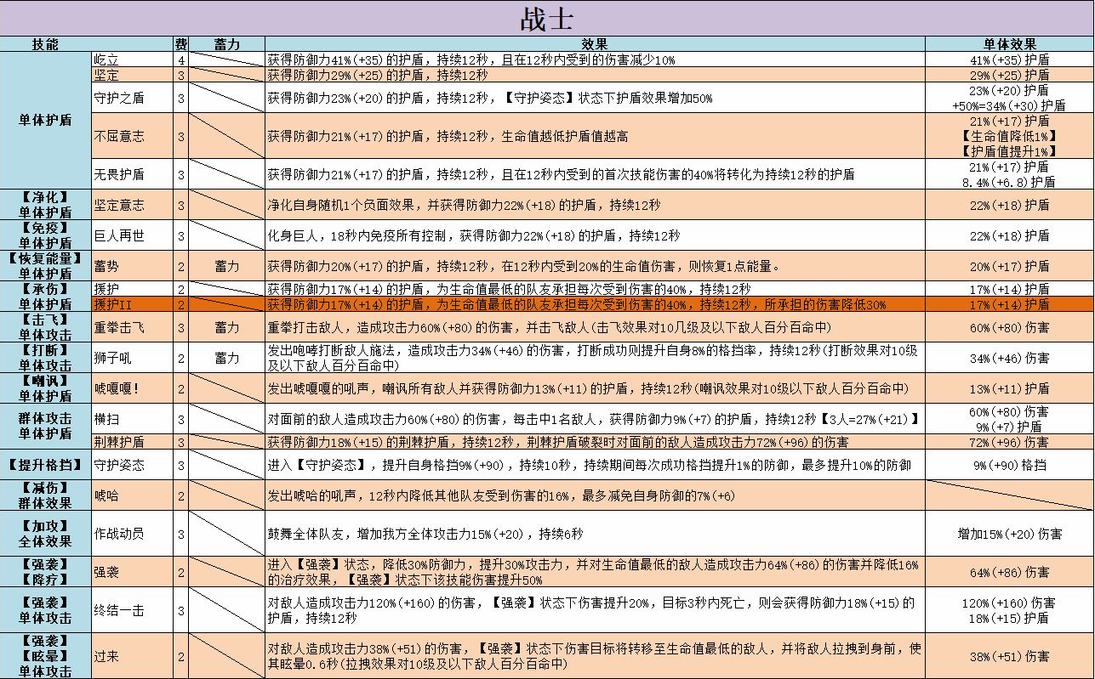Click the single-target cell 29%(+25)护盾
1095x679 pixels.
(x=1010, y=75)
